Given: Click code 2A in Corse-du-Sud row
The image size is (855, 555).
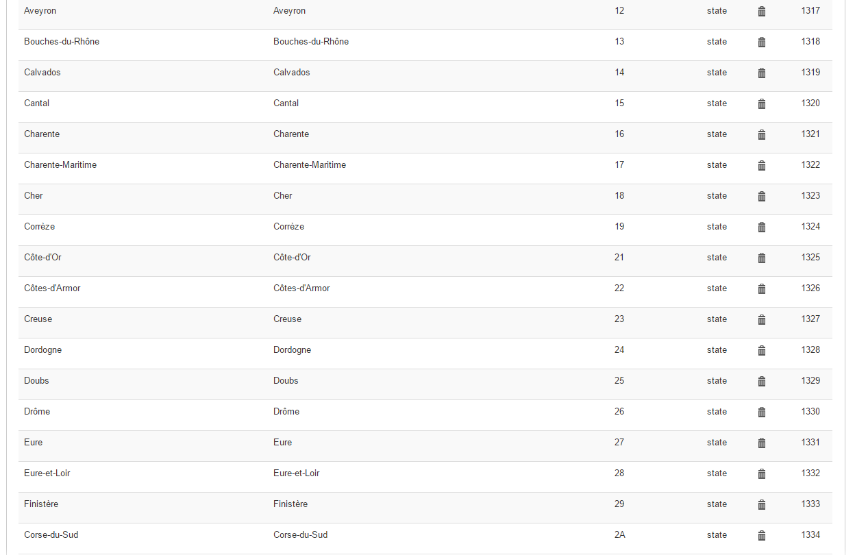Looking at the screenshot, I should (x=620, y=535).
